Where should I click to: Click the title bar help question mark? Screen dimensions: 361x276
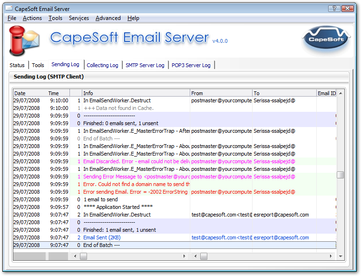pyautogui.click(x=334, y=9)
